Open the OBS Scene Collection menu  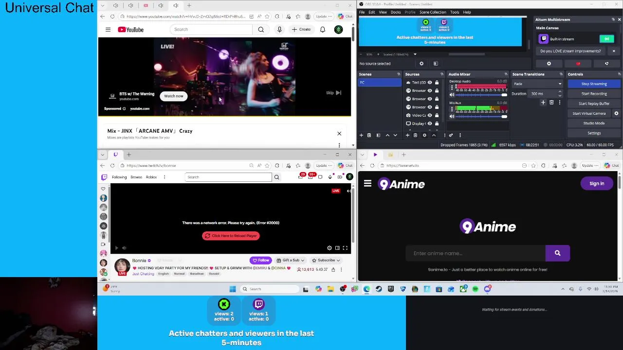pos(433,12)
